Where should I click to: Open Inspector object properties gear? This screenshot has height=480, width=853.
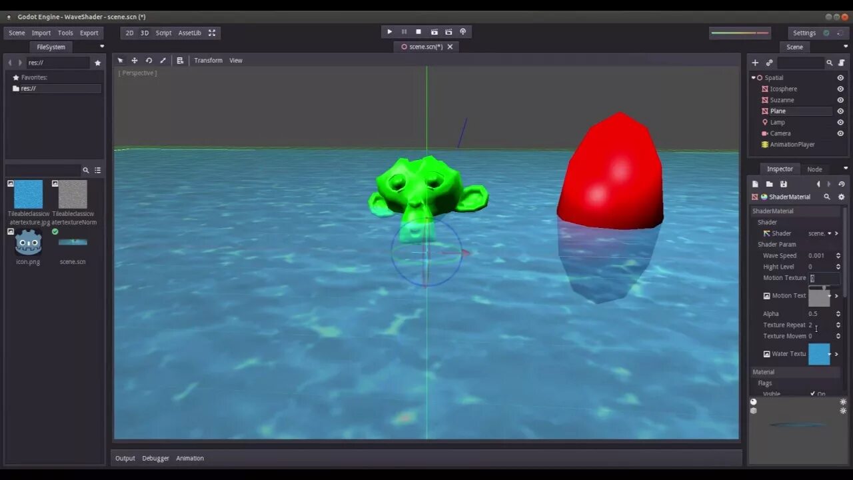pyautogui.click(x=841, y=197)
